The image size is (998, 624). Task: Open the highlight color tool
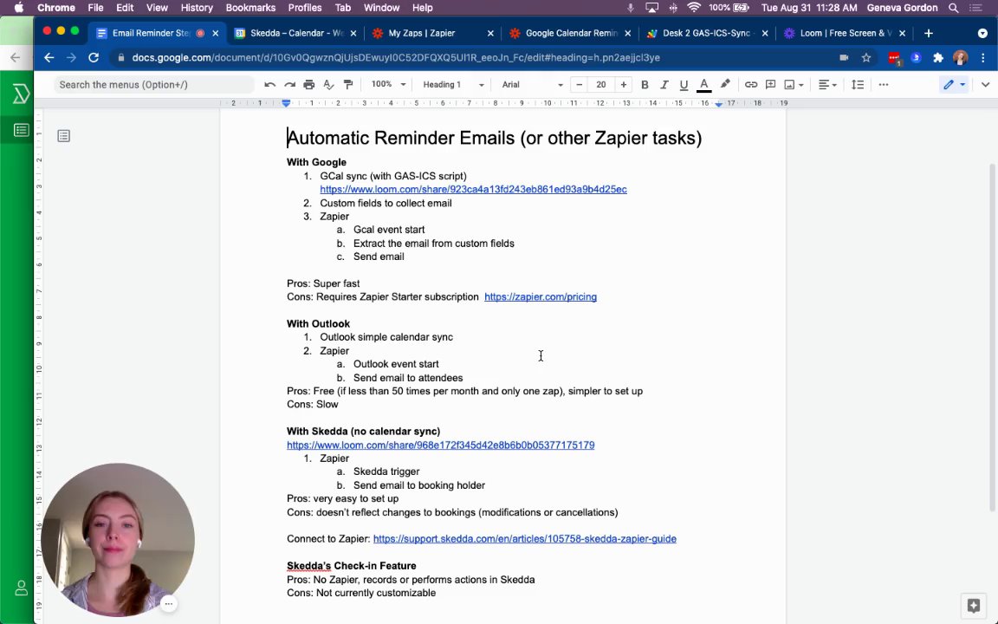point(725,85)
